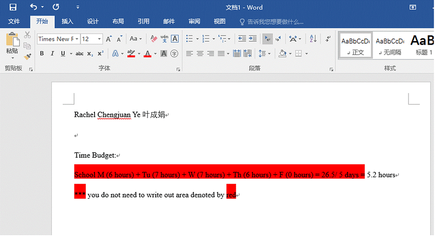
Task: Expand the font size 12 dropdown
Action: point(99,39)
